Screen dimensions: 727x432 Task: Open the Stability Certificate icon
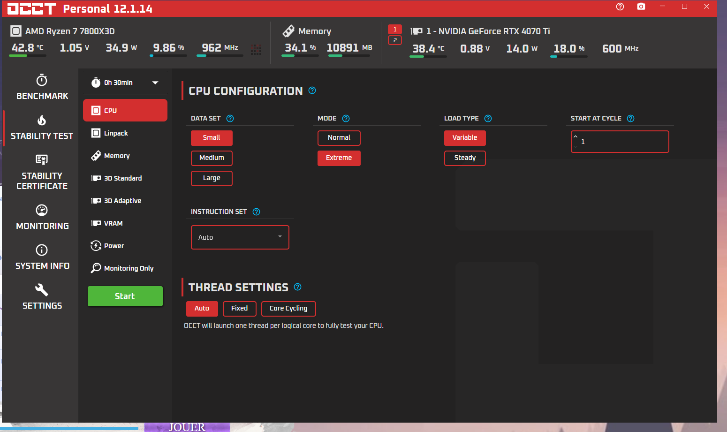click(x=42, y=160)
